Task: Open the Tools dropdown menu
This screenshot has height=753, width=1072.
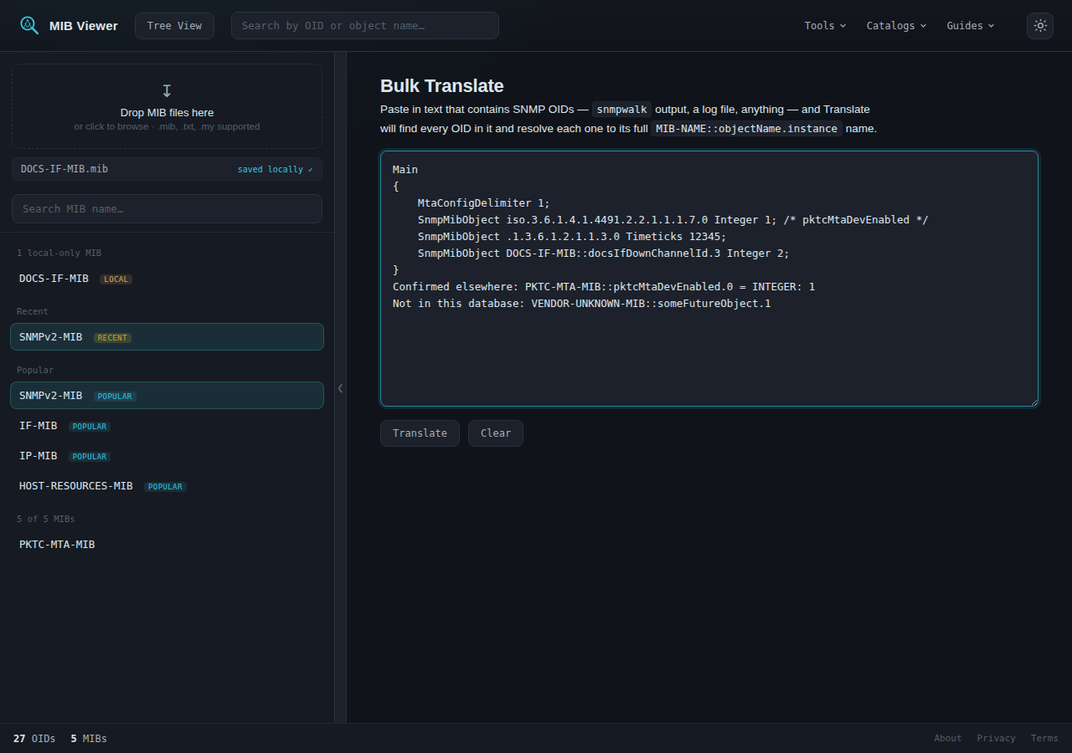Action: (825, 26)
